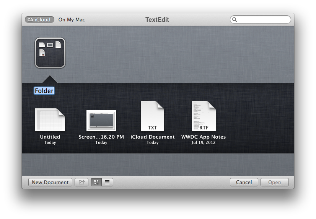Viewport: 316px width, 219px height.
Task: Click the iCloud Document file name
Action: point(153,137)
